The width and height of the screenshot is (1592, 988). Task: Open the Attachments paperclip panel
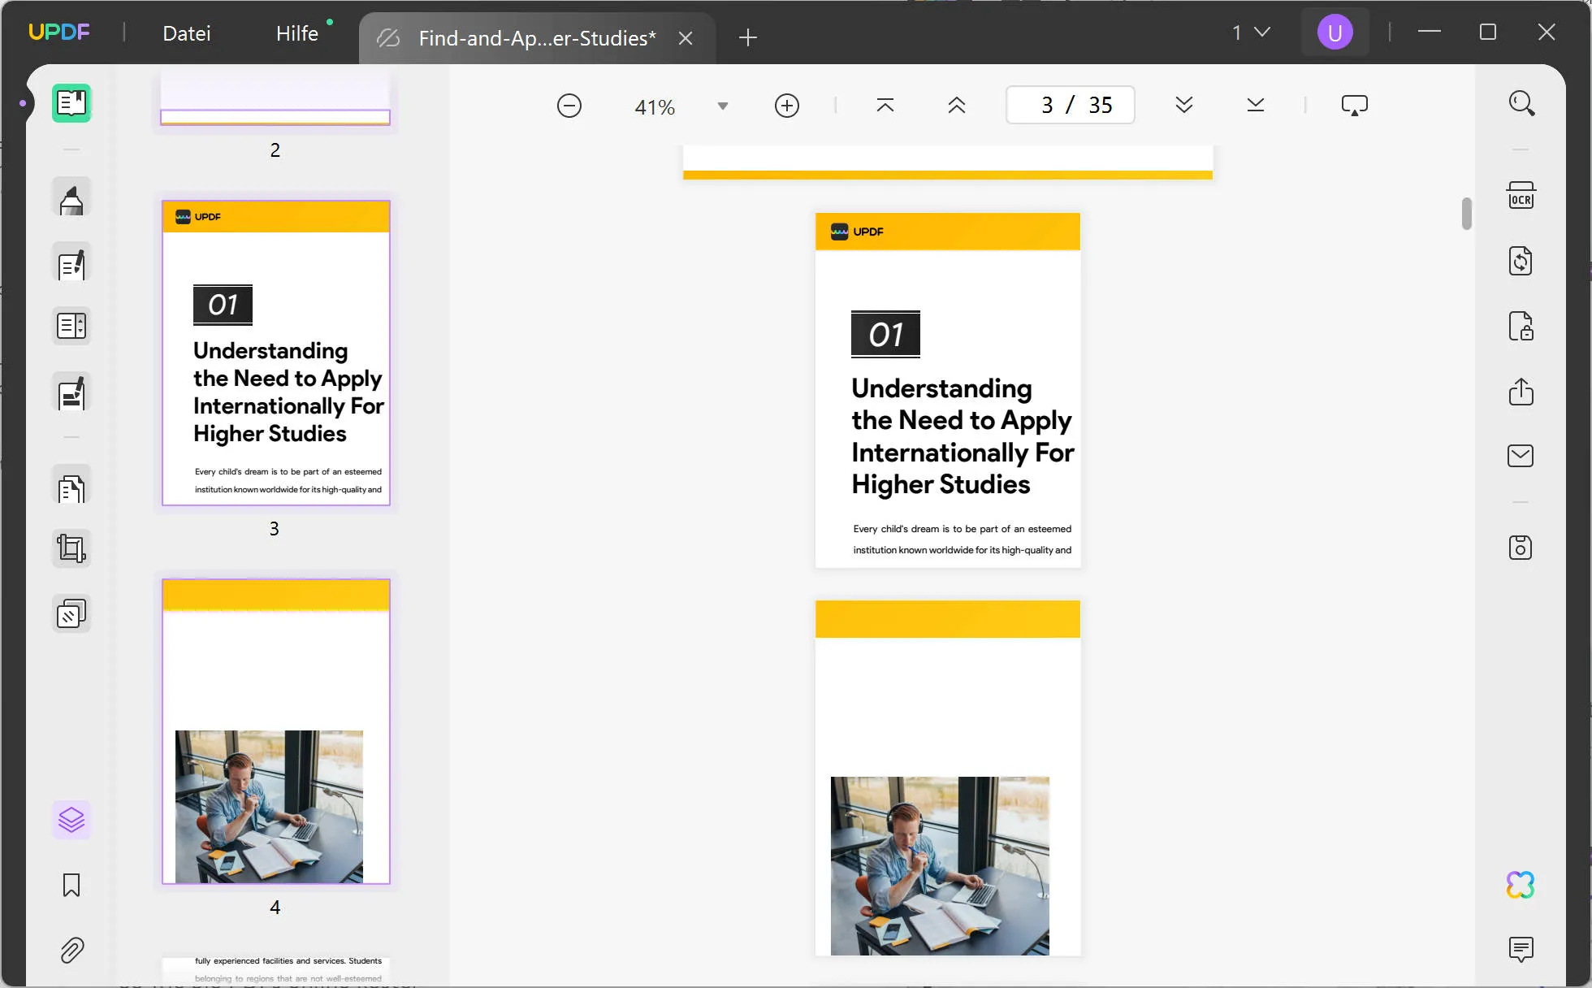coord(71,949)
